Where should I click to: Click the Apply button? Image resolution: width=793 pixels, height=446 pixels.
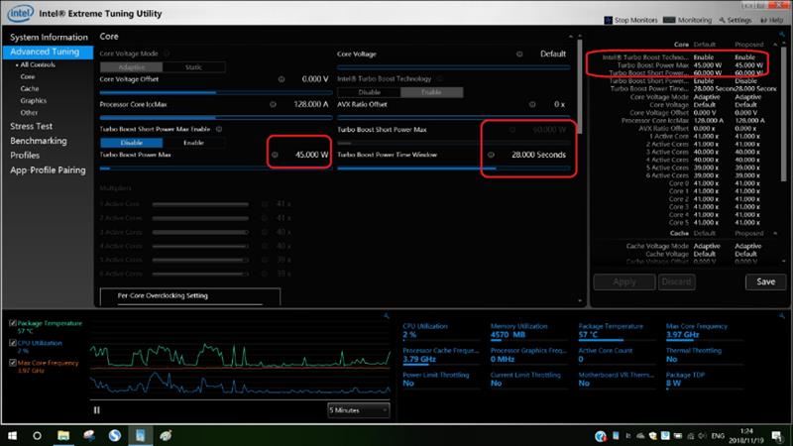(624, 281)
